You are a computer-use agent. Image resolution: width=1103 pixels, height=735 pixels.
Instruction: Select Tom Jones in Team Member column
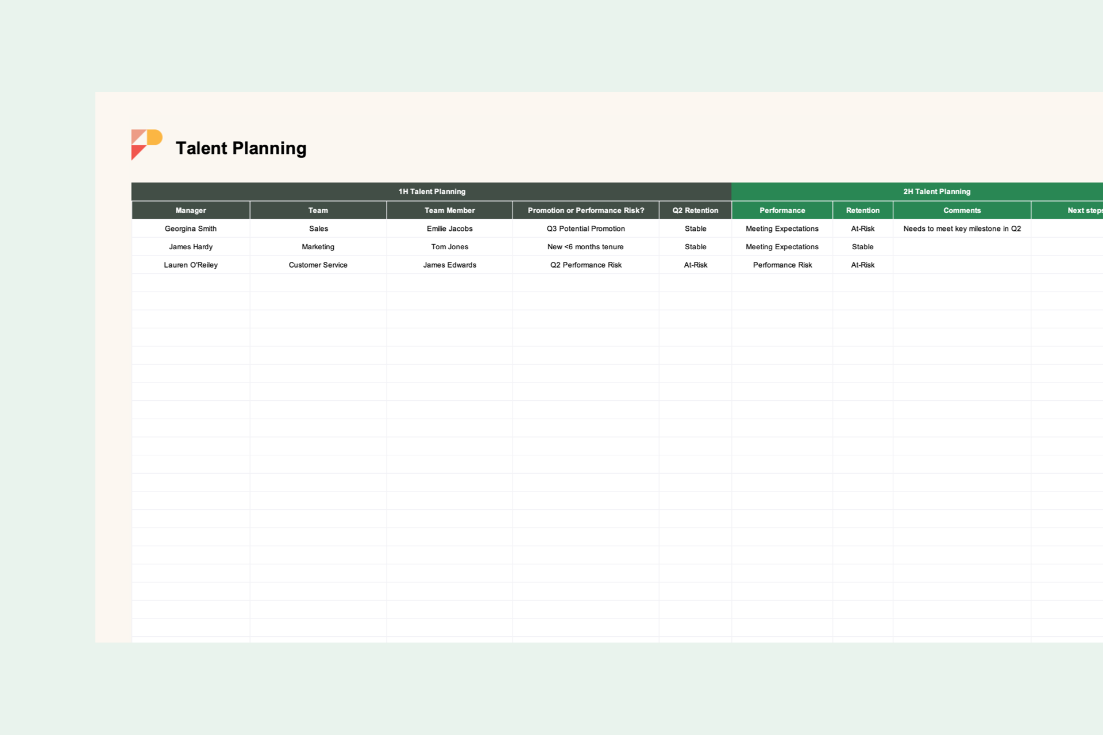coord(449,247)
